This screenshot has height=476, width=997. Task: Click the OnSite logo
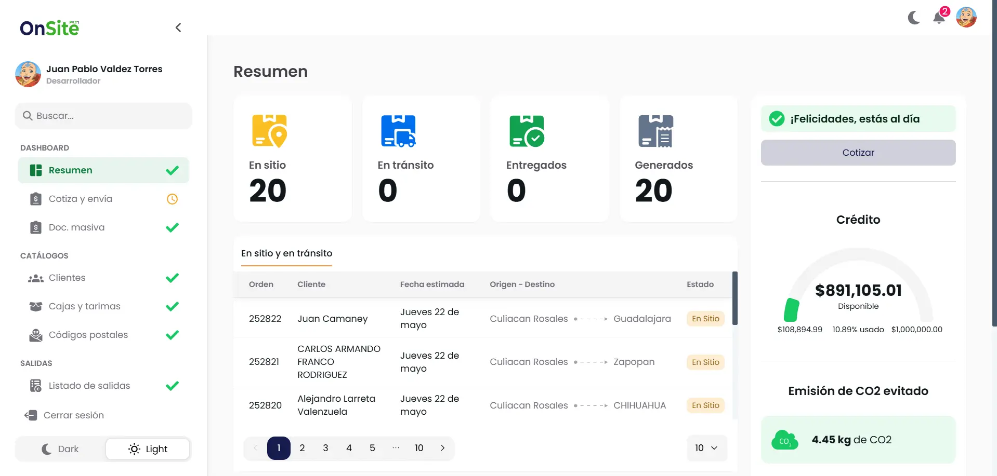[49, 28]
